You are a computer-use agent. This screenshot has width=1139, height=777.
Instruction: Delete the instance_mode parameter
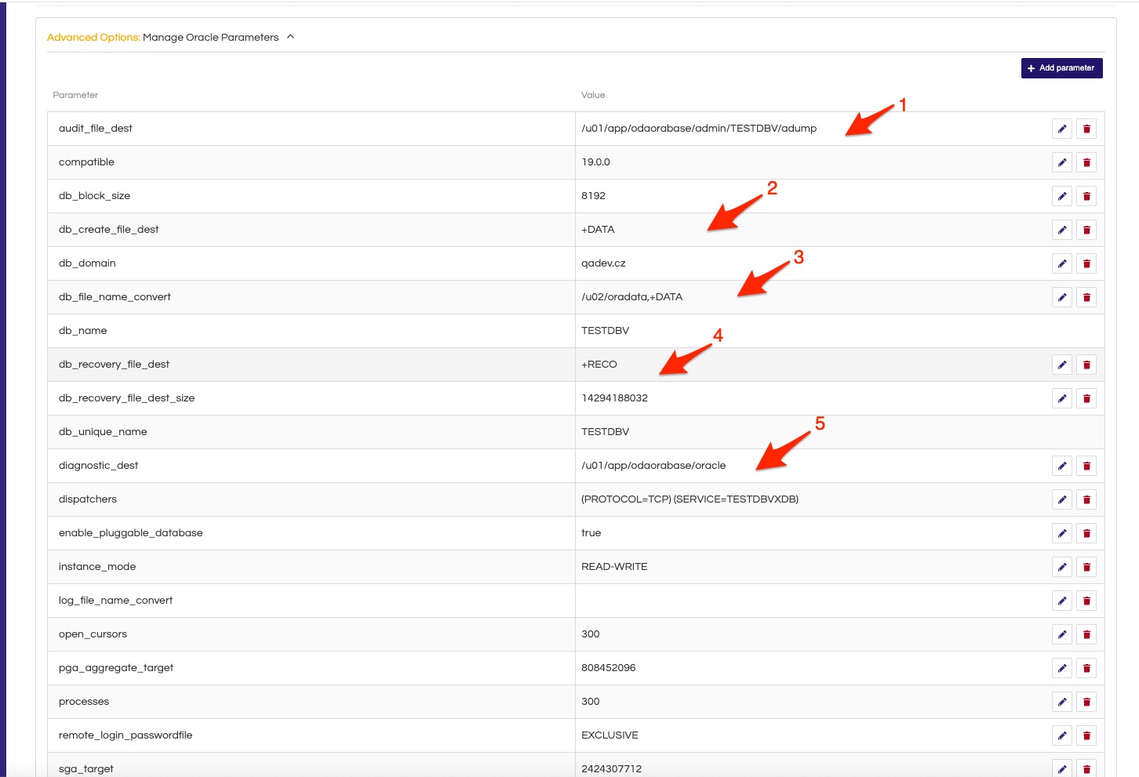(1086, 567)
